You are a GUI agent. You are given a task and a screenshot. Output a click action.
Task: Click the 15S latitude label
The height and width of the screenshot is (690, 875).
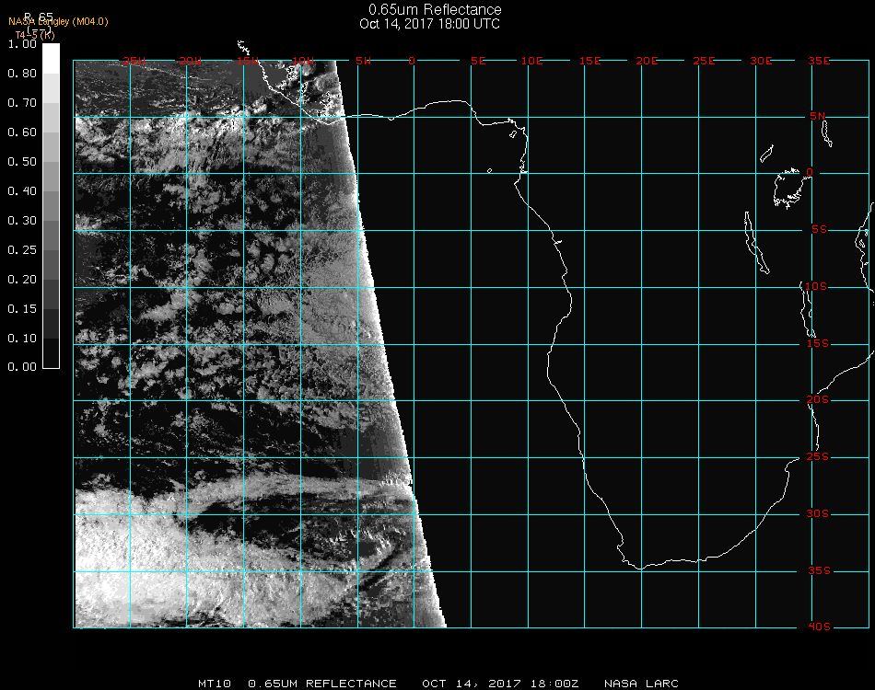818,343
